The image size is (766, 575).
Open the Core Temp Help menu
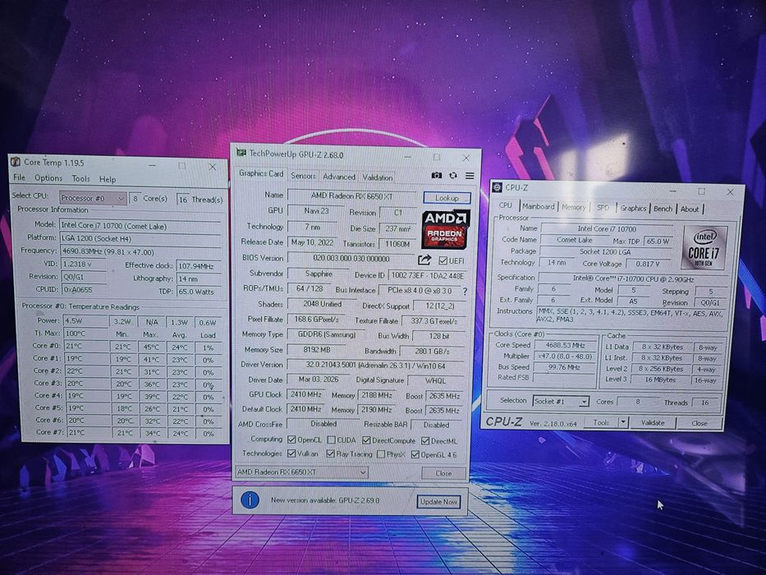pos(108,179)
